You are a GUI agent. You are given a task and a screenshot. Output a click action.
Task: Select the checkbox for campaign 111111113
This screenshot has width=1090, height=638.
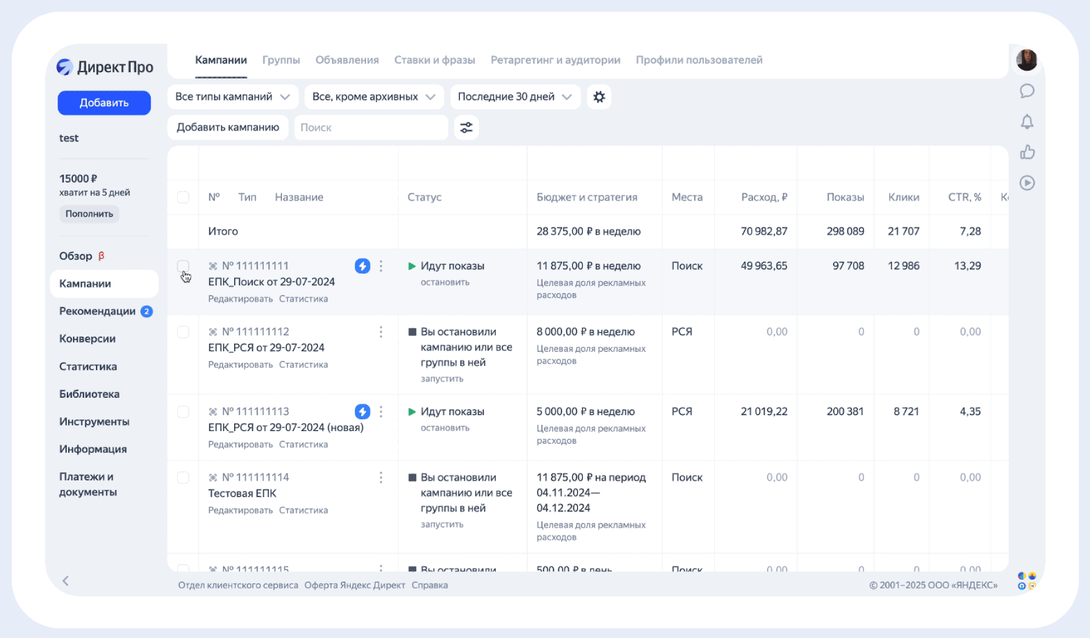[x=183, y=412]
